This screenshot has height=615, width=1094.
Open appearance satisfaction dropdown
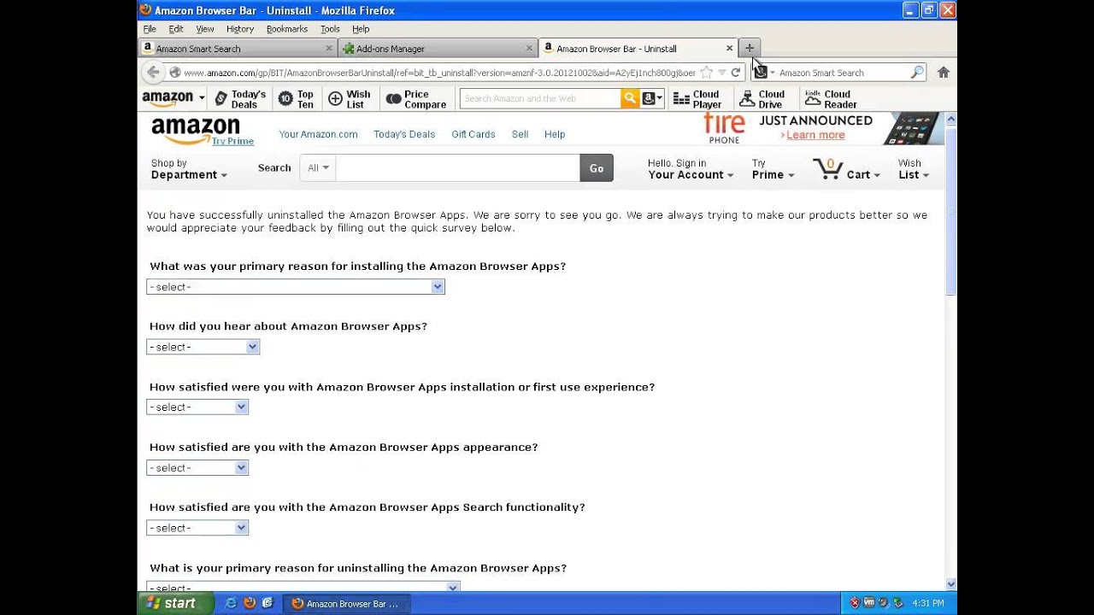[x=197, y=468]
